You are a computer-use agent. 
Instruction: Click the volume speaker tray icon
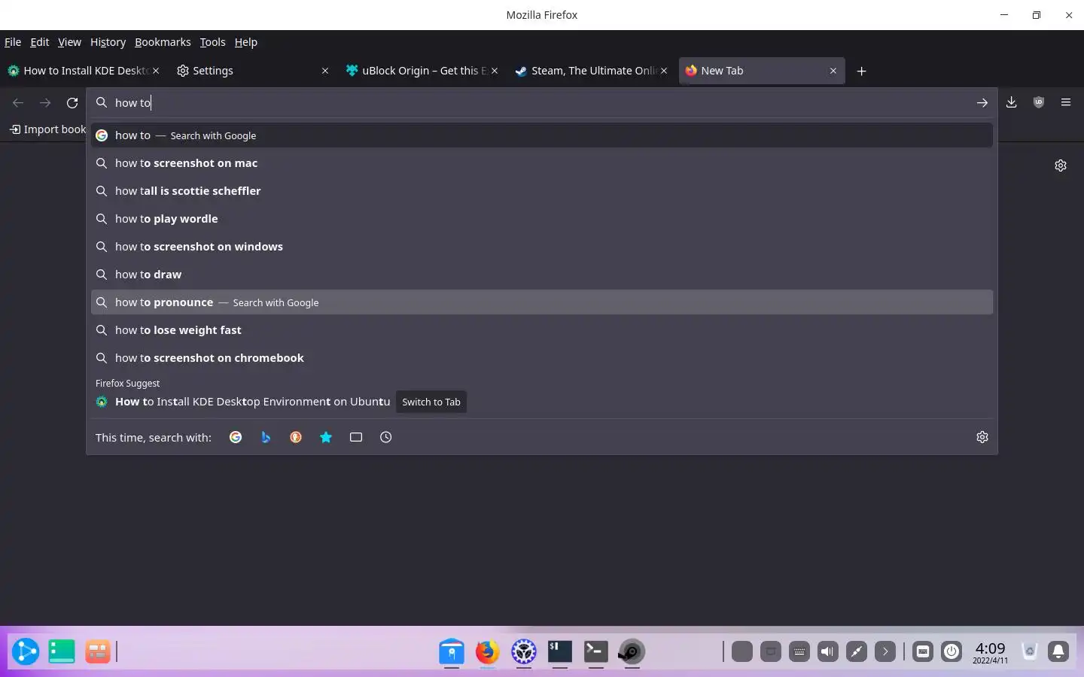pos(828,651)
